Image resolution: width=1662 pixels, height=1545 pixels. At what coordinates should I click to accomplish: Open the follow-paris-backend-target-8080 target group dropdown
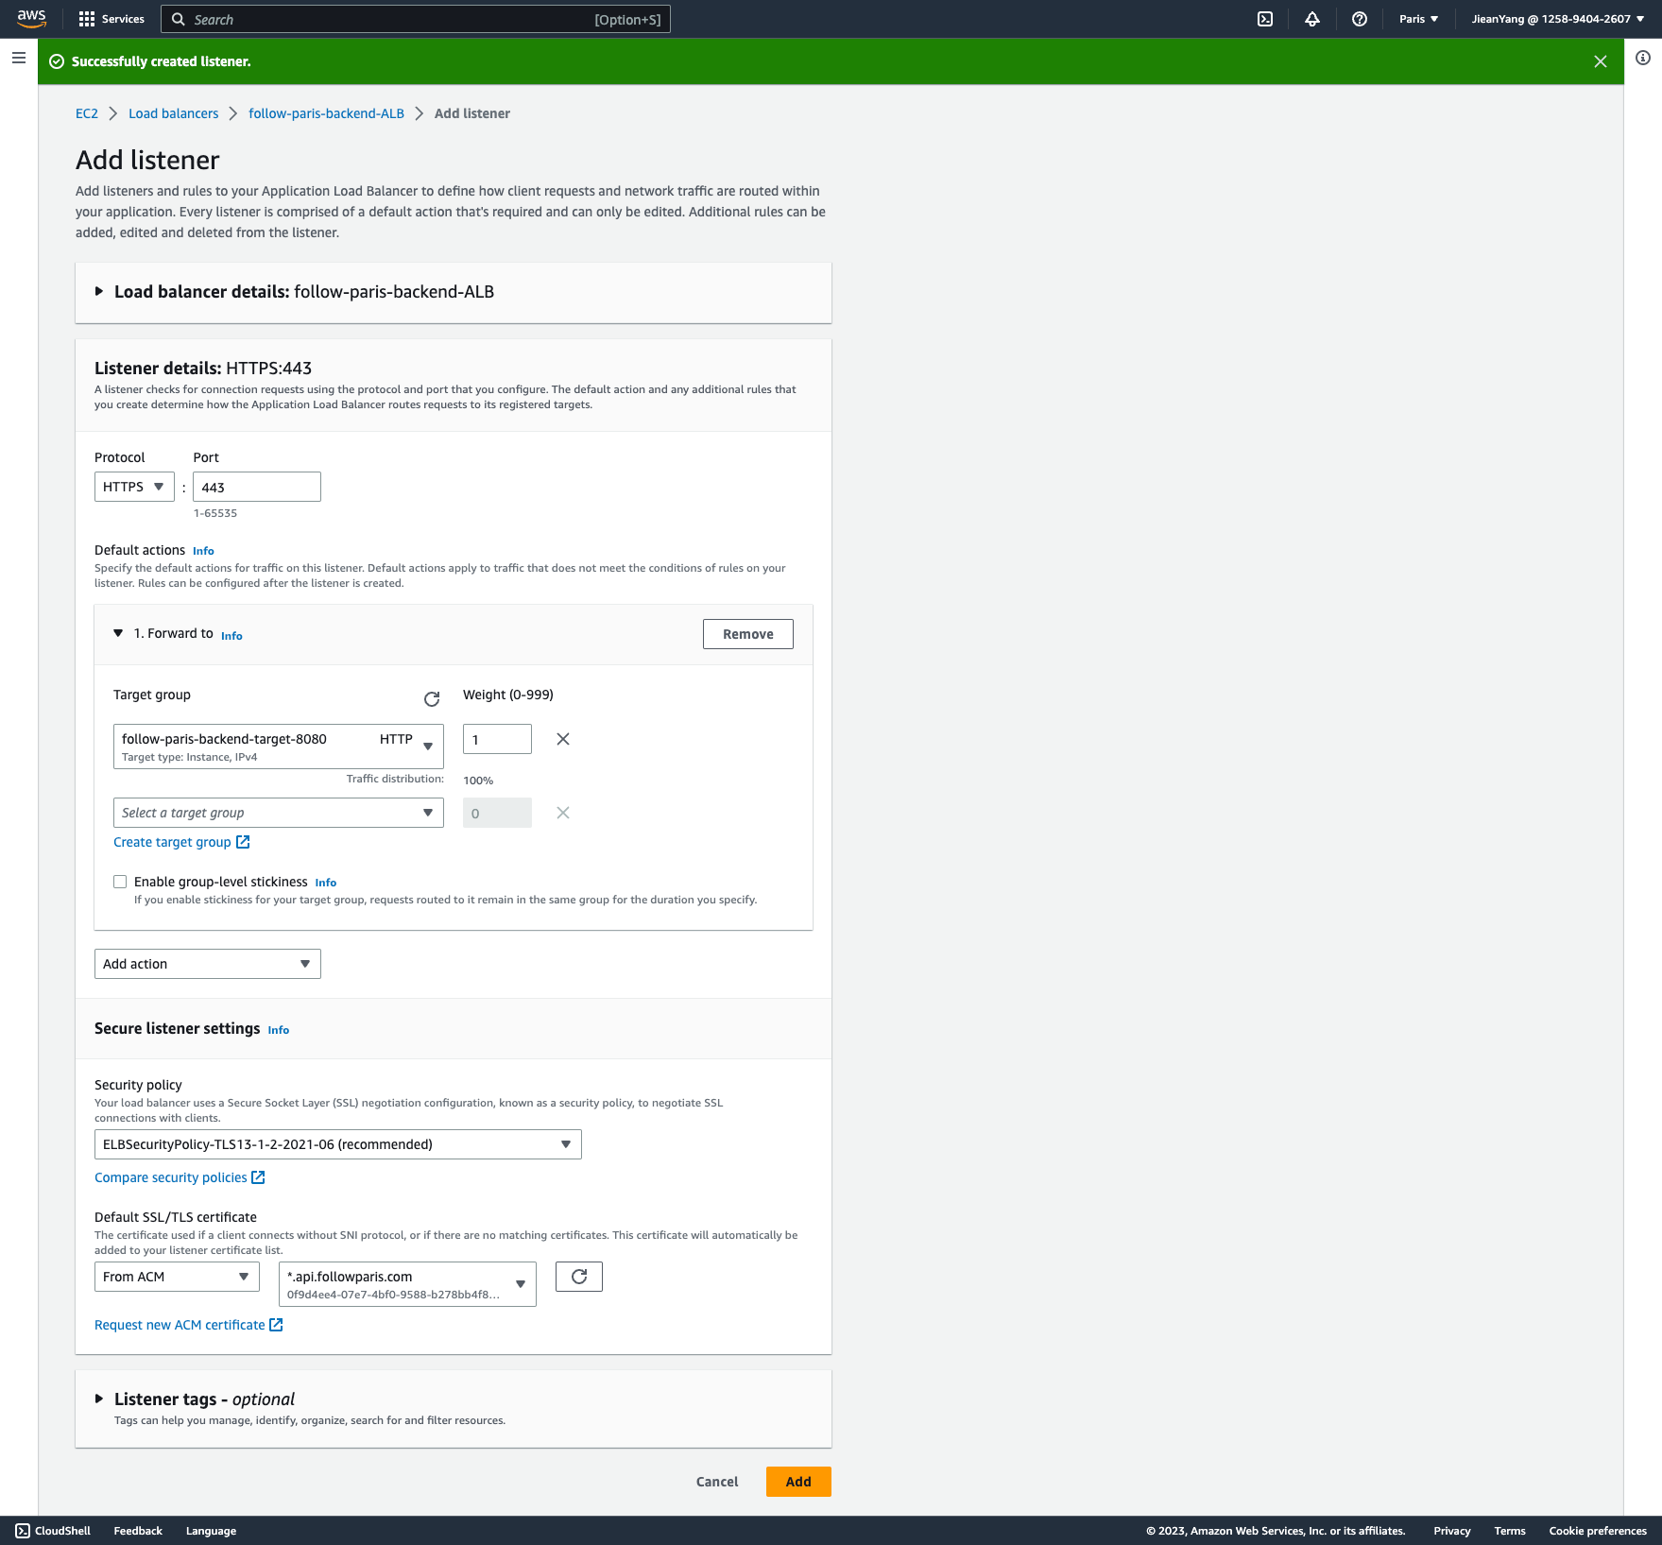[x=279, y=747]
